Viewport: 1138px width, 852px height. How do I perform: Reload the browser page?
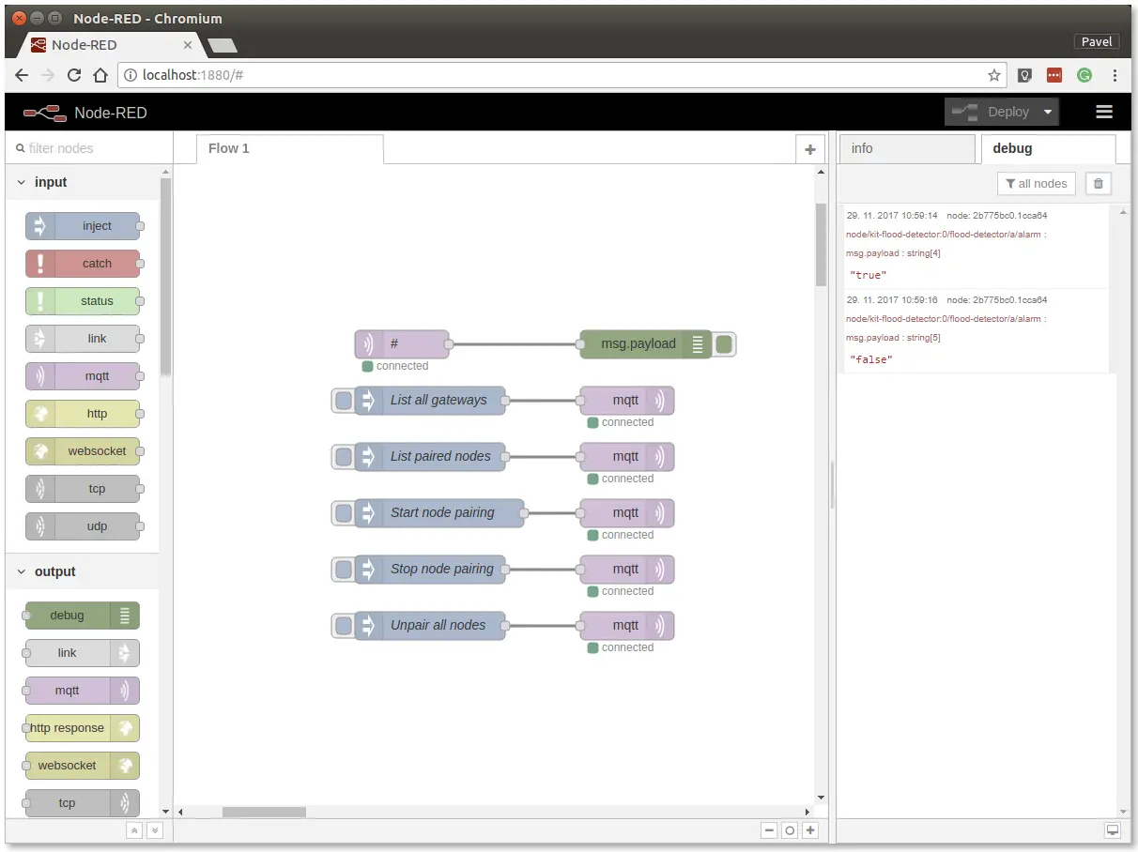click(74, 75)
